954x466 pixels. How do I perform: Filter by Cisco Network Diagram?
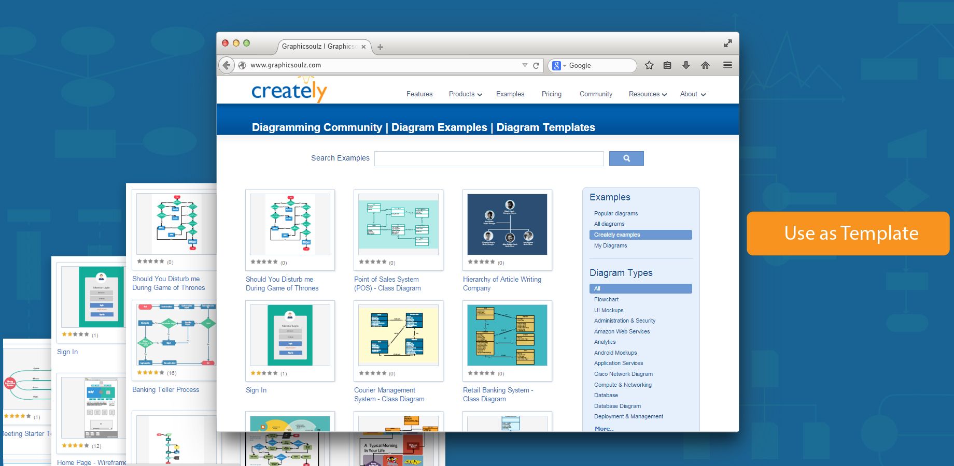tap(623, 374)
